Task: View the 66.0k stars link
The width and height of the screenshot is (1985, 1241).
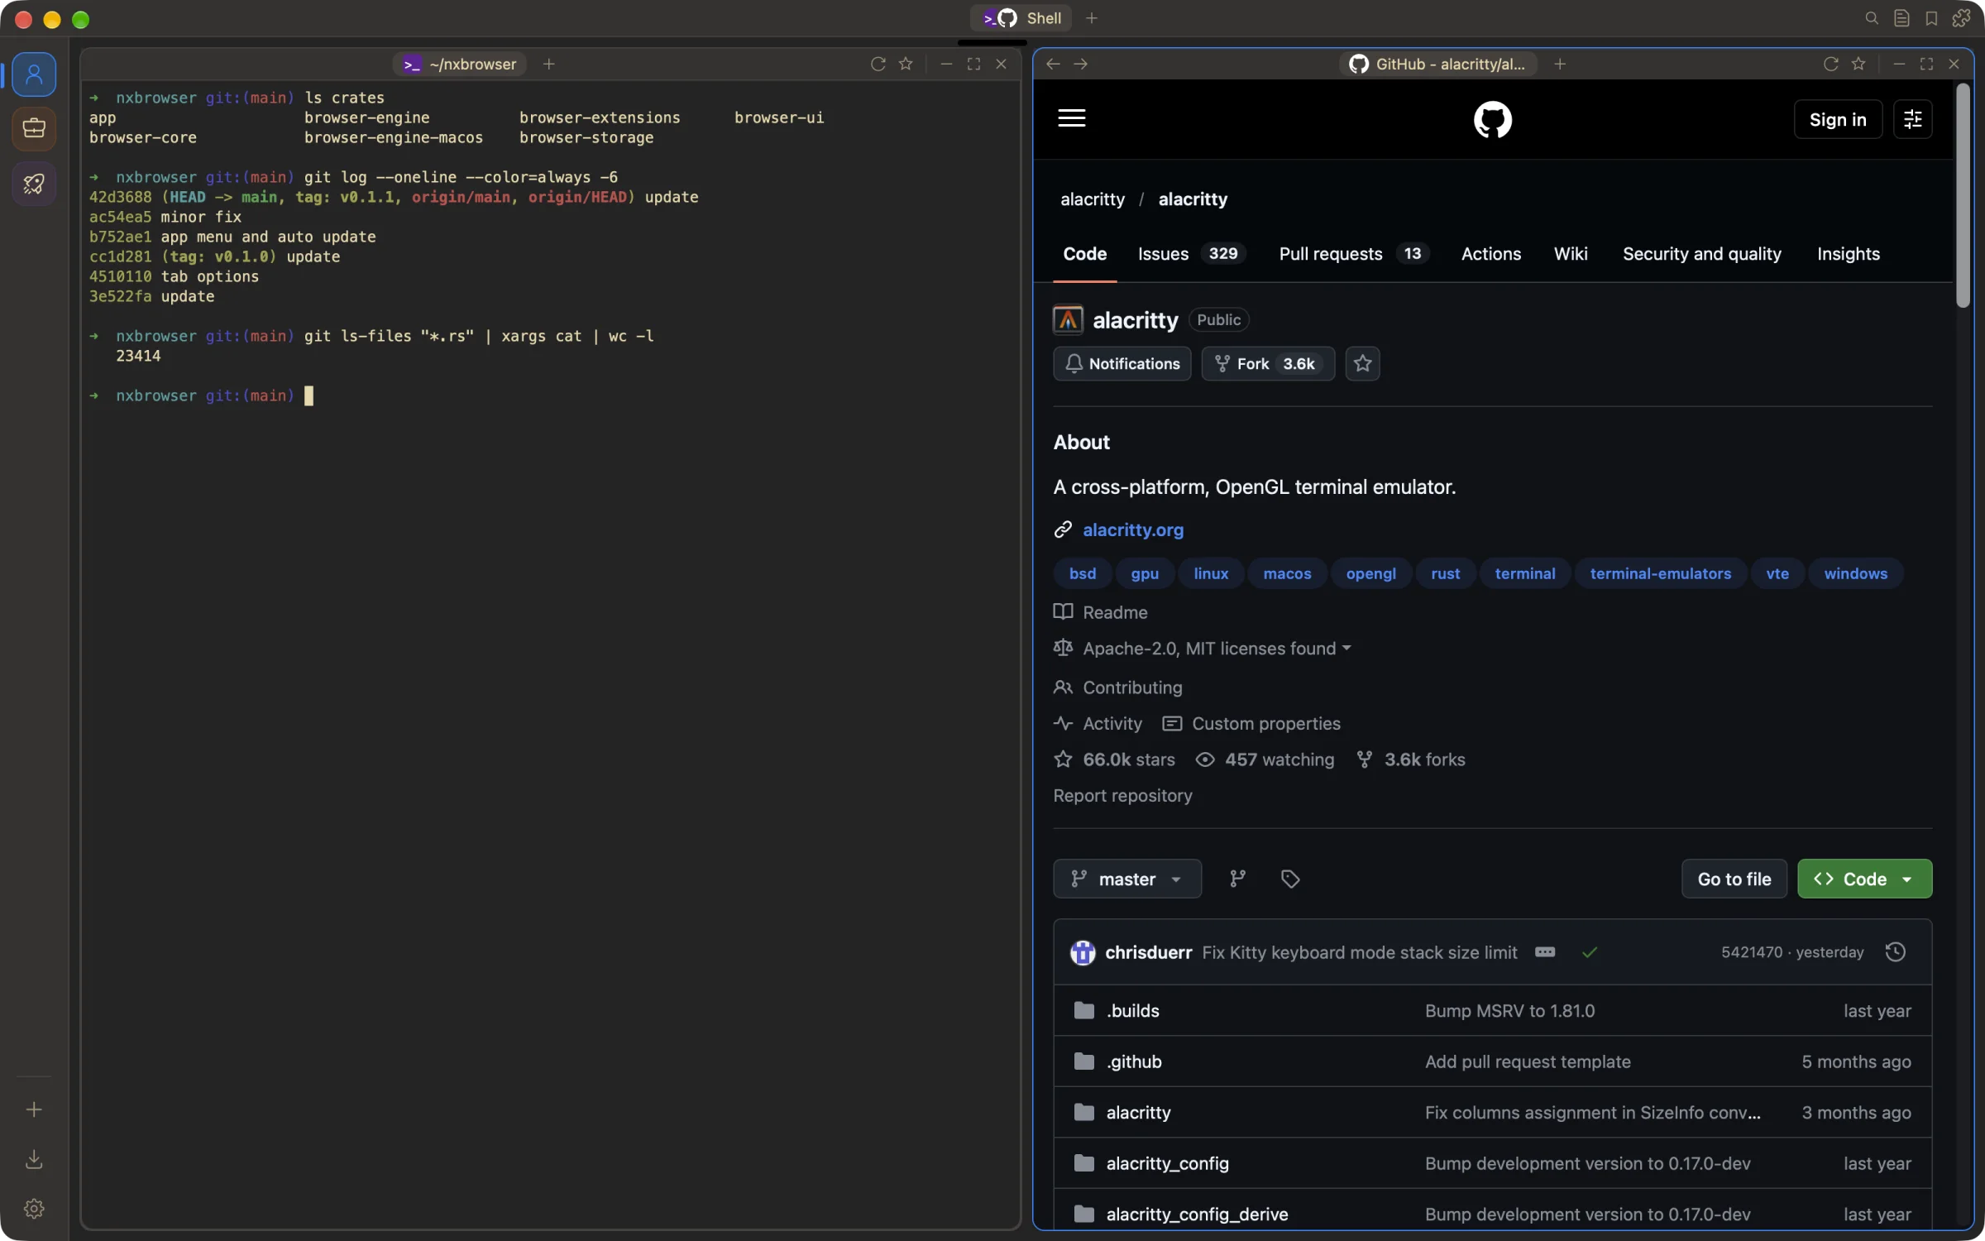Action: [x=1114, y=759]
